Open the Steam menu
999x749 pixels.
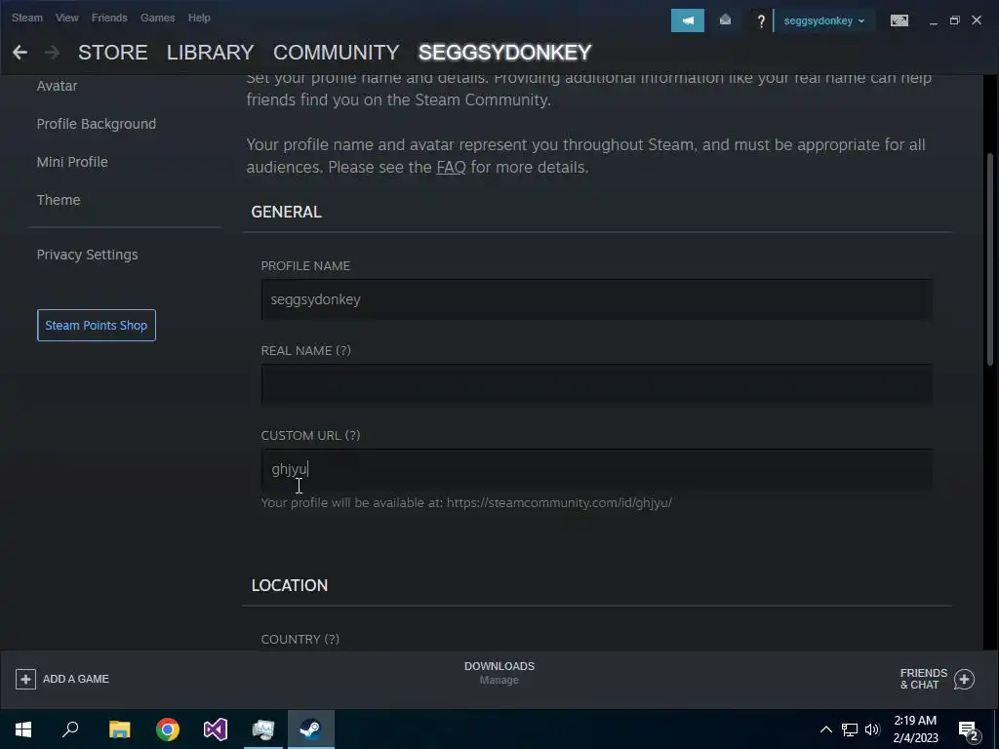coord(26,18)
